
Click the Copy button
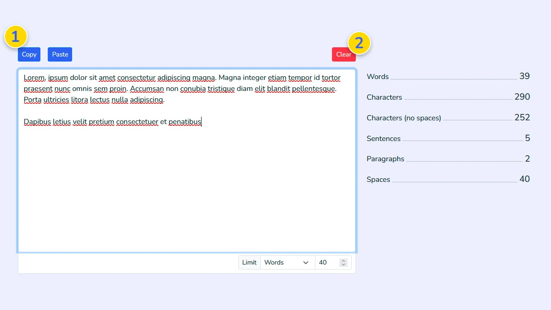click(x=28, y=54)
